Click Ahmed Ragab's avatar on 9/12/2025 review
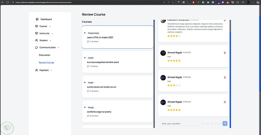The height and width of the screenshot is (135, 261). pyautogui.click(x=163, y=53)
